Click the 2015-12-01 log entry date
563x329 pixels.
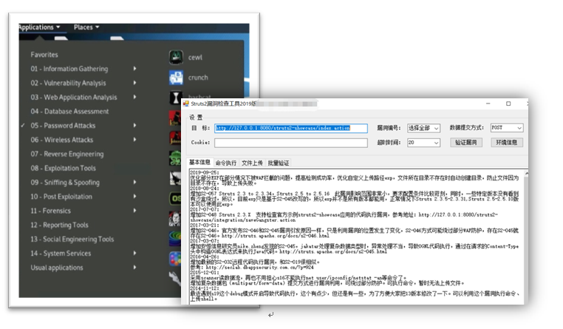205,273
